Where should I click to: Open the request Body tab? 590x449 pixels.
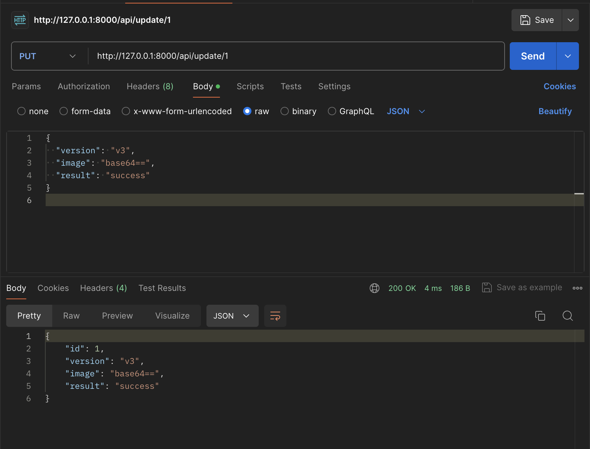click(x=206, y=86)
